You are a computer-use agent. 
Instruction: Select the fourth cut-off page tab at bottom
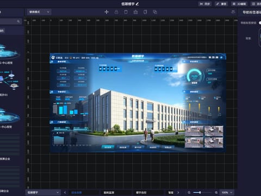click(x=171, y=193)
